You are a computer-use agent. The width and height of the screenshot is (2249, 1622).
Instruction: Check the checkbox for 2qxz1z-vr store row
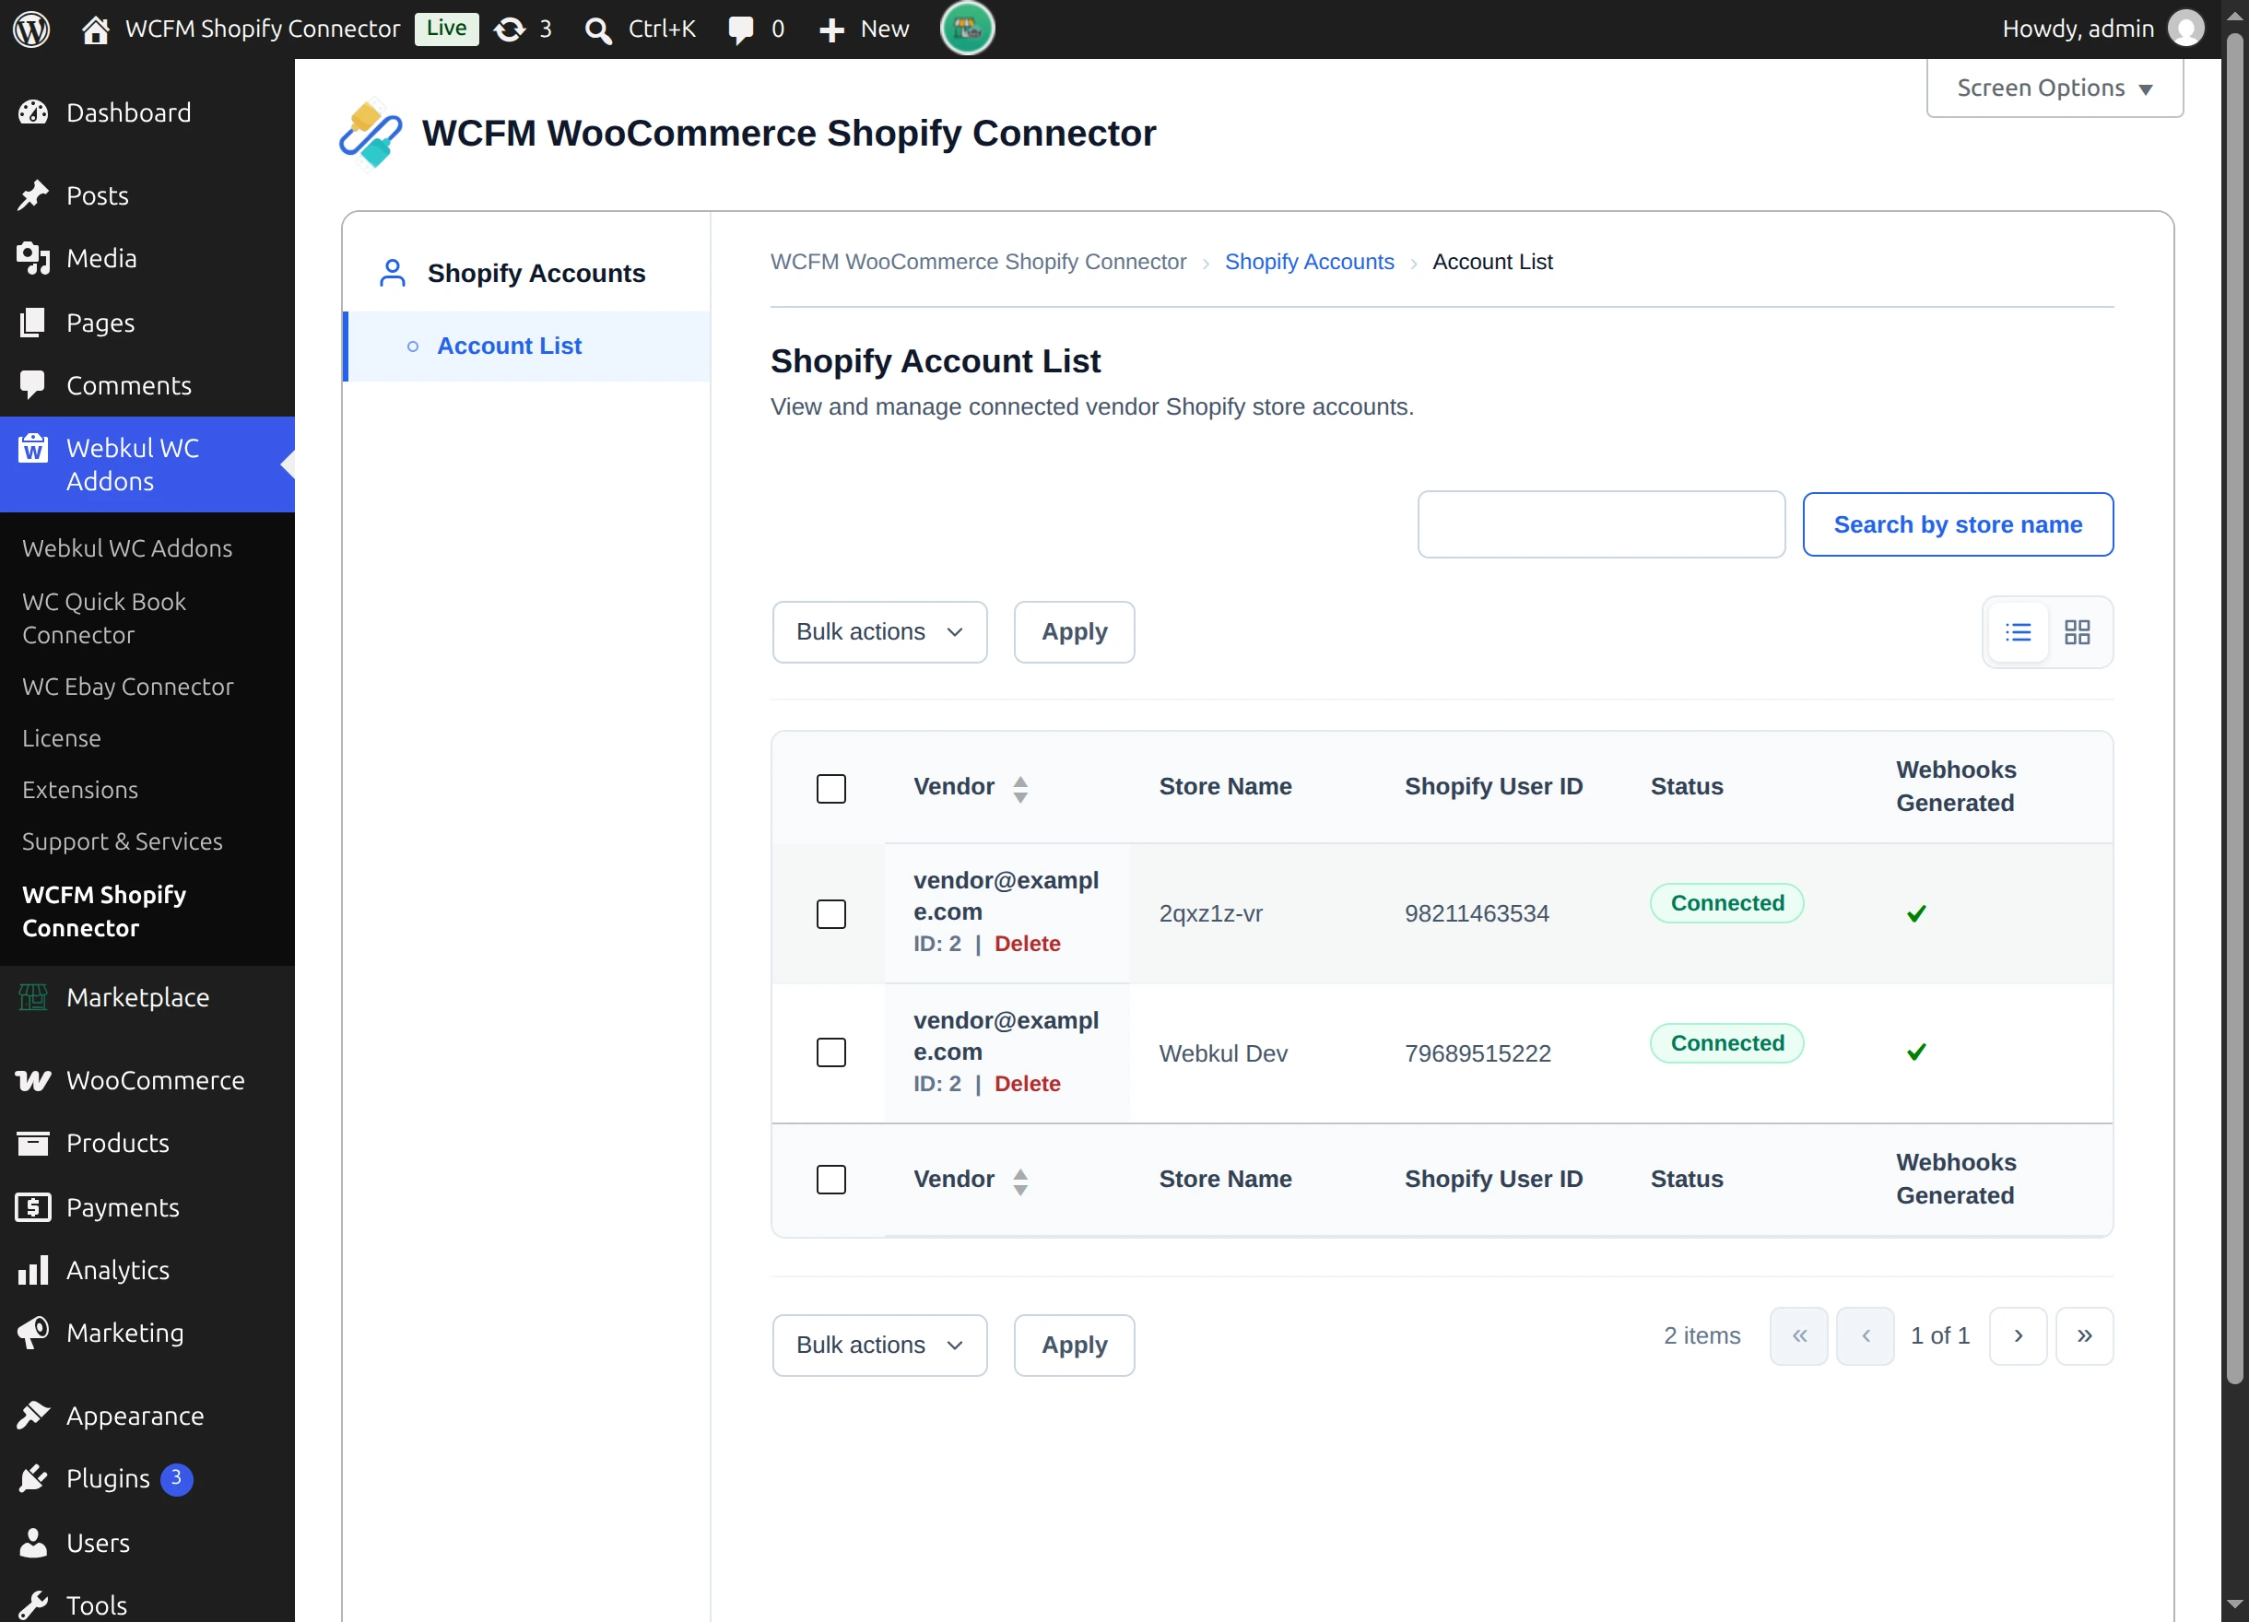pos(830,913)
